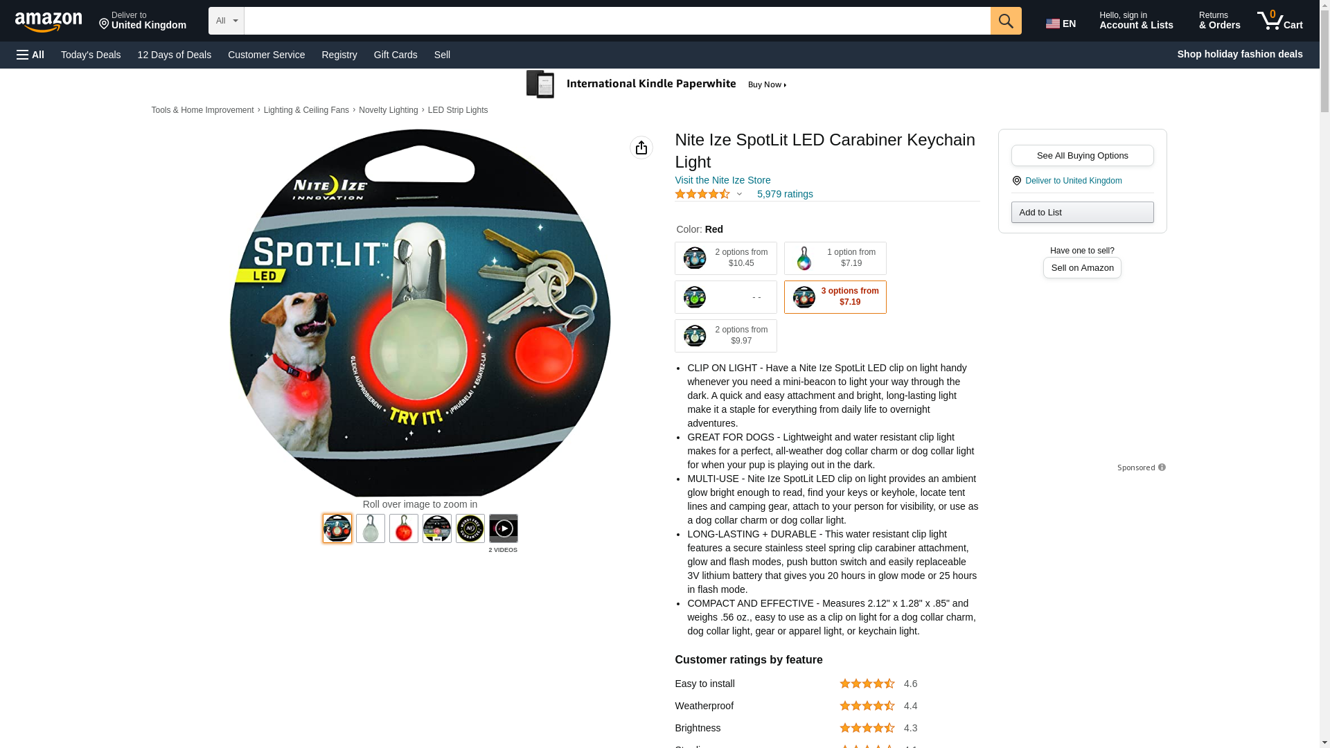This screenshot has height=748, width=1330.
Task: Select the unavailable green color swatch
Action: [726, 297]
